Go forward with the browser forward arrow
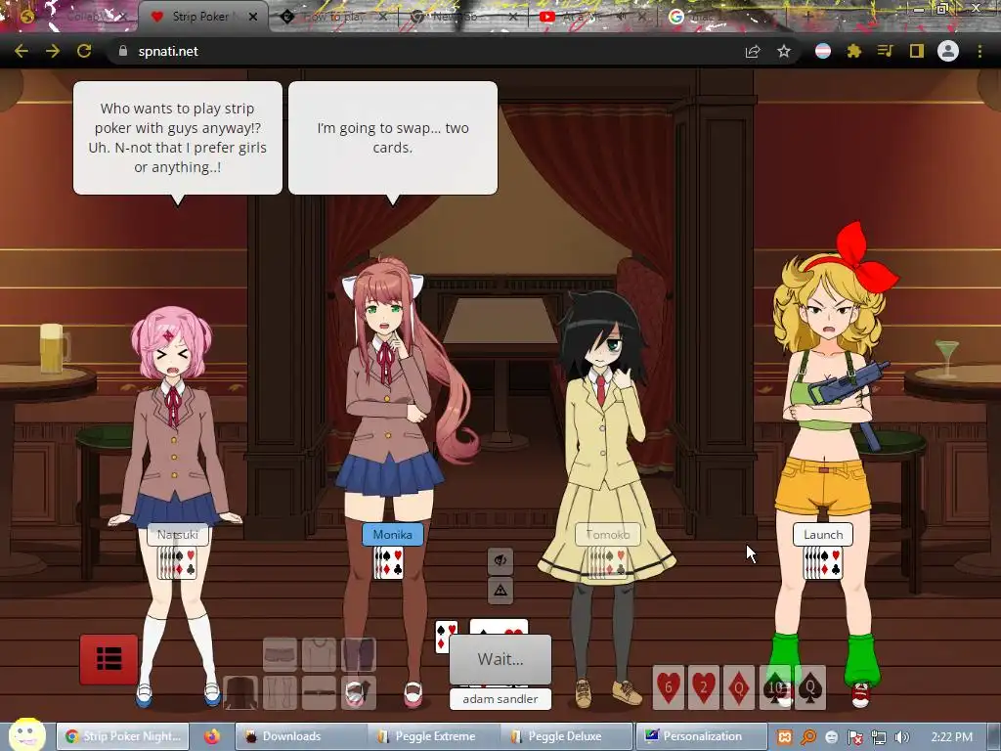The image size is (1001, 751). coord(53,51)
